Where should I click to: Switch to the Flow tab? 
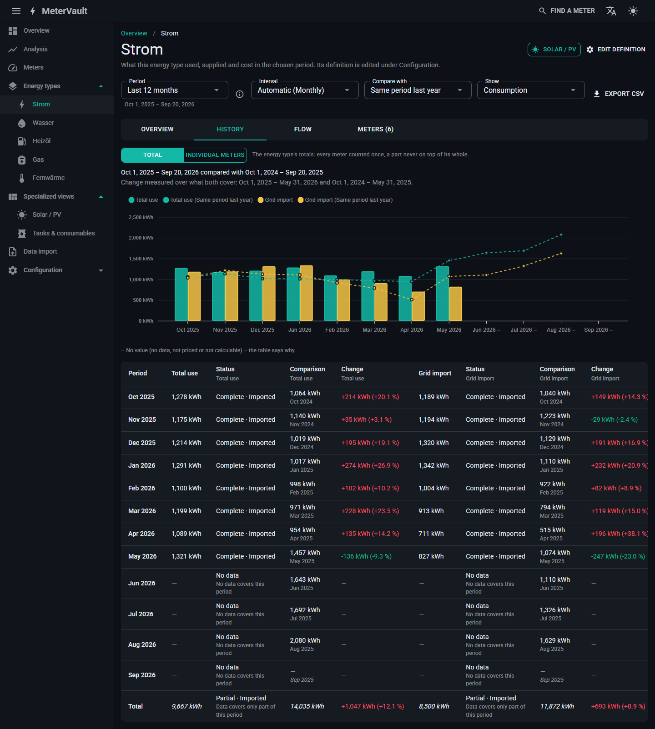(303, 130)
